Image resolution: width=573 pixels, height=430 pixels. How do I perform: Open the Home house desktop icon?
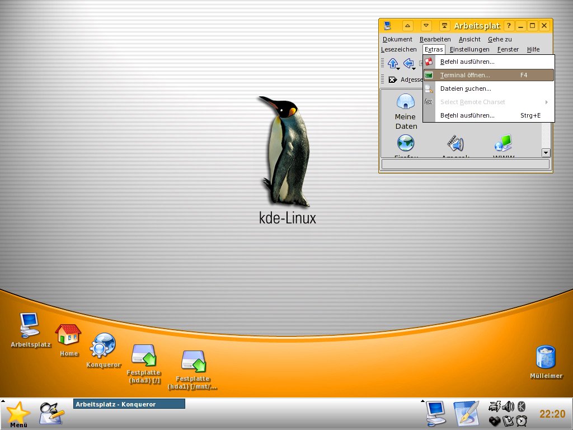tap(68, 335)
